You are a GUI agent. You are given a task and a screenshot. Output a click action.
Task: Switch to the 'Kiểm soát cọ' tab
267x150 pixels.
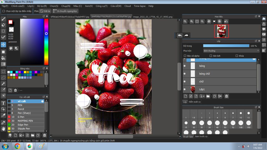tap(195, 102)
